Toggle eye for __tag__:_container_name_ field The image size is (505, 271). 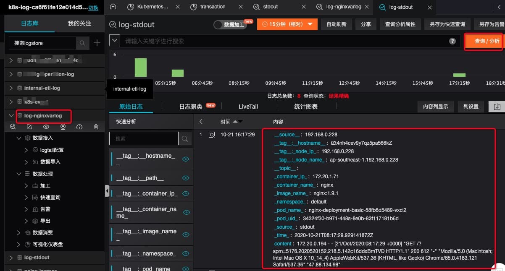[x=186, y=212]
